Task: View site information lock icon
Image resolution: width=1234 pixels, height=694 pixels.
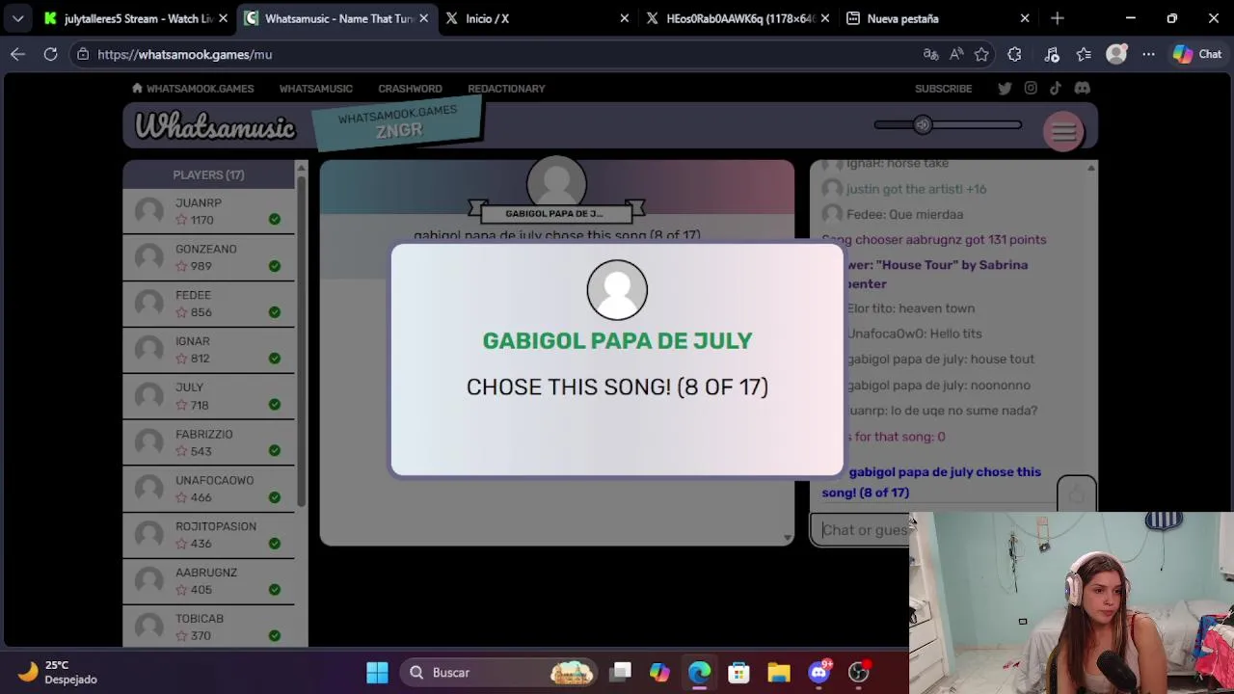Action: 83,55
